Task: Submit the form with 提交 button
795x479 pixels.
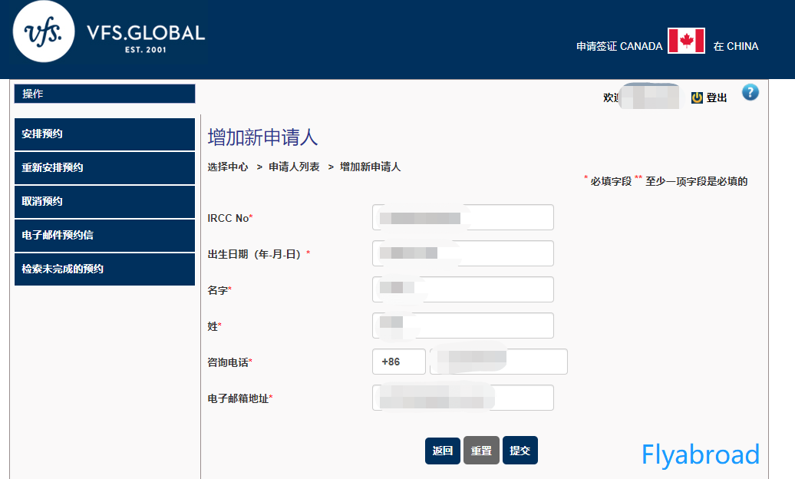Action: click(x=520, y=451)
